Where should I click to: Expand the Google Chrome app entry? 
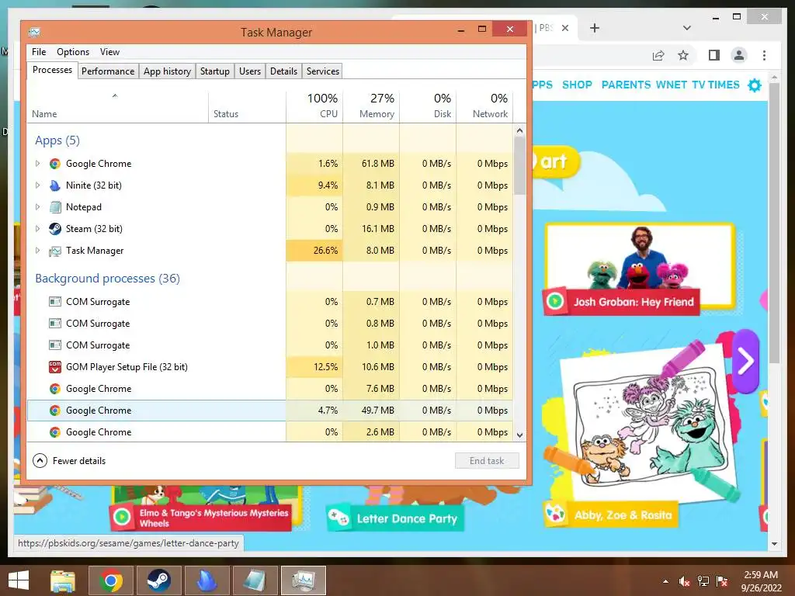pos(37,164)
